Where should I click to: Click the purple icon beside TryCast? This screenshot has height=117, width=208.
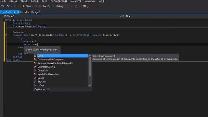(x=35, y=82)
